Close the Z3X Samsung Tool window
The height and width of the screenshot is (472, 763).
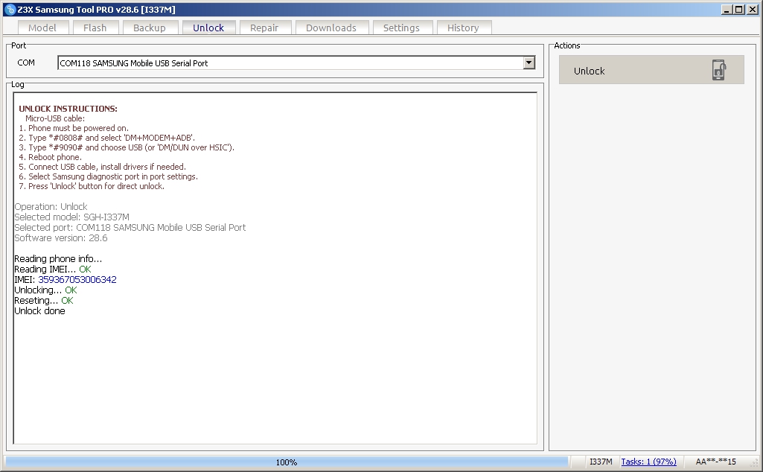(x=752, y=9)
